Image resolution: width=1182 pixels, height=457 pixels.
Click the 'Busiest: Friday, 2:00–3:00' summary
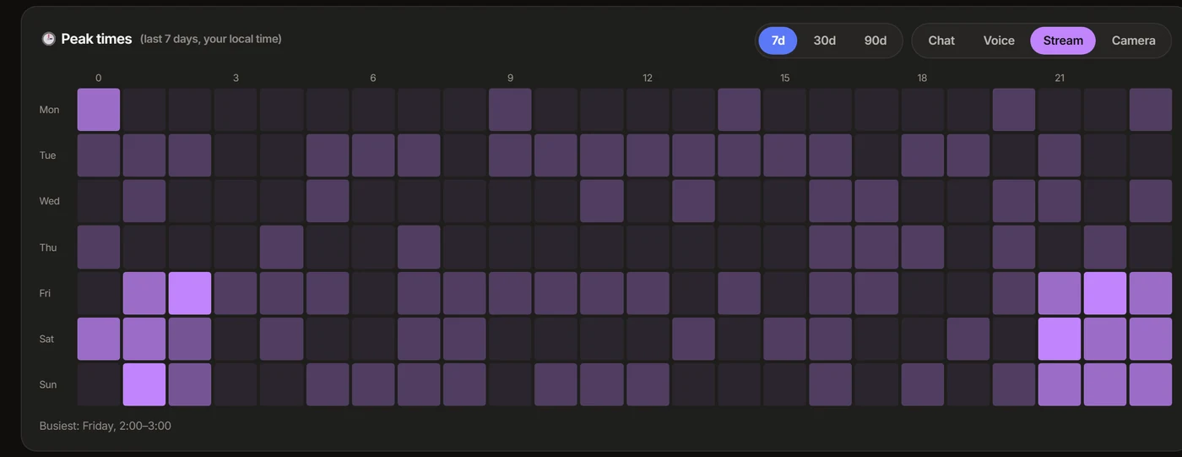click(x=106, y=426)
